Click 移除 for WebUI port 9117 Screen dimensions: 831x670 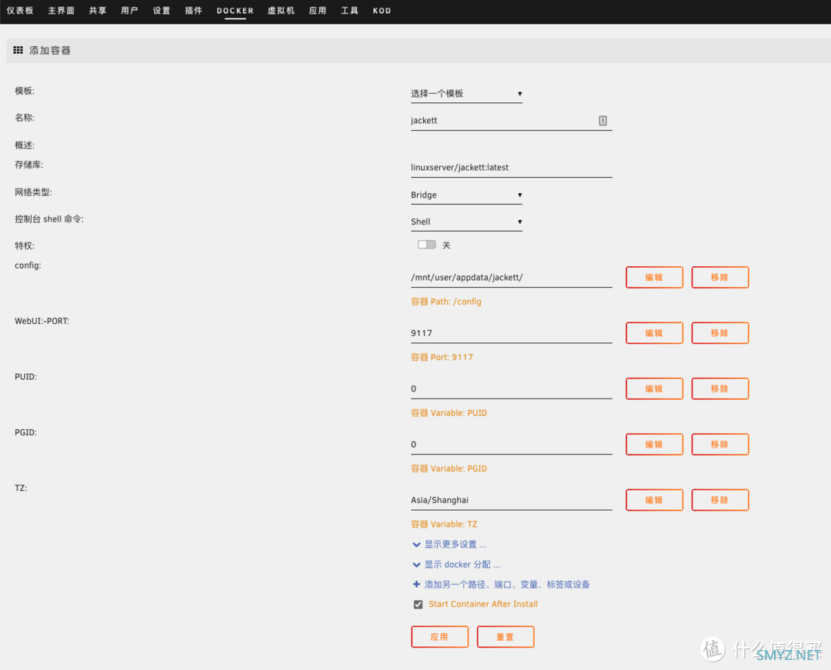[719, 333]
